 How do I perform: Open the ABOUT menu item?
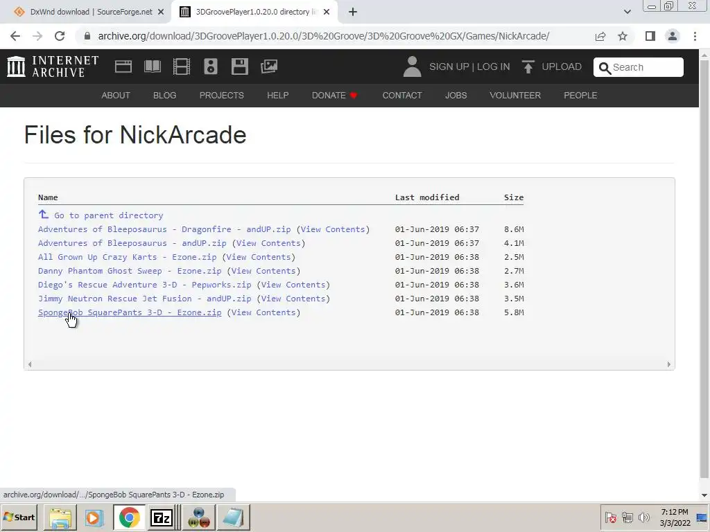[116, 96]
